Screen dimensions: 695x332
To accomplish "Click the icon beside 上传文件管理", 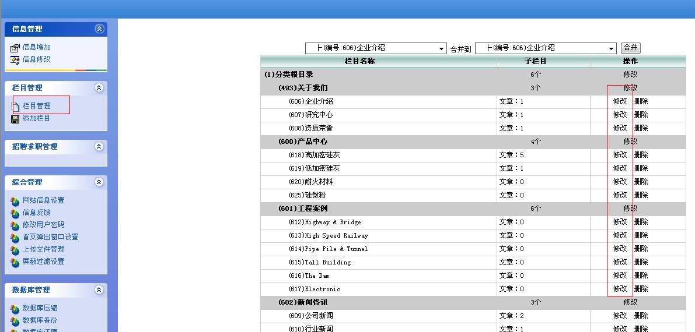I will pyautogui.click(x=15, y=250).
